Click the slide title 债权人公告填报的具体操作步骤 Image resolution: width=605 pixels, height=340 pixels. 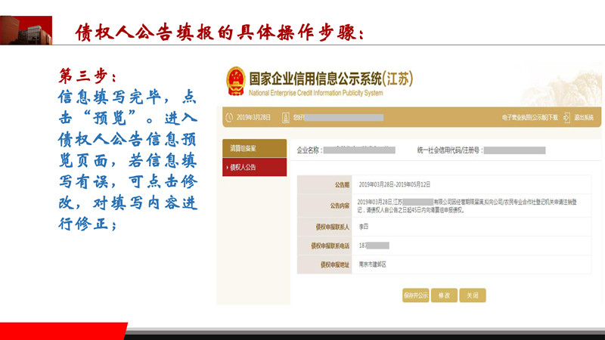219,32
